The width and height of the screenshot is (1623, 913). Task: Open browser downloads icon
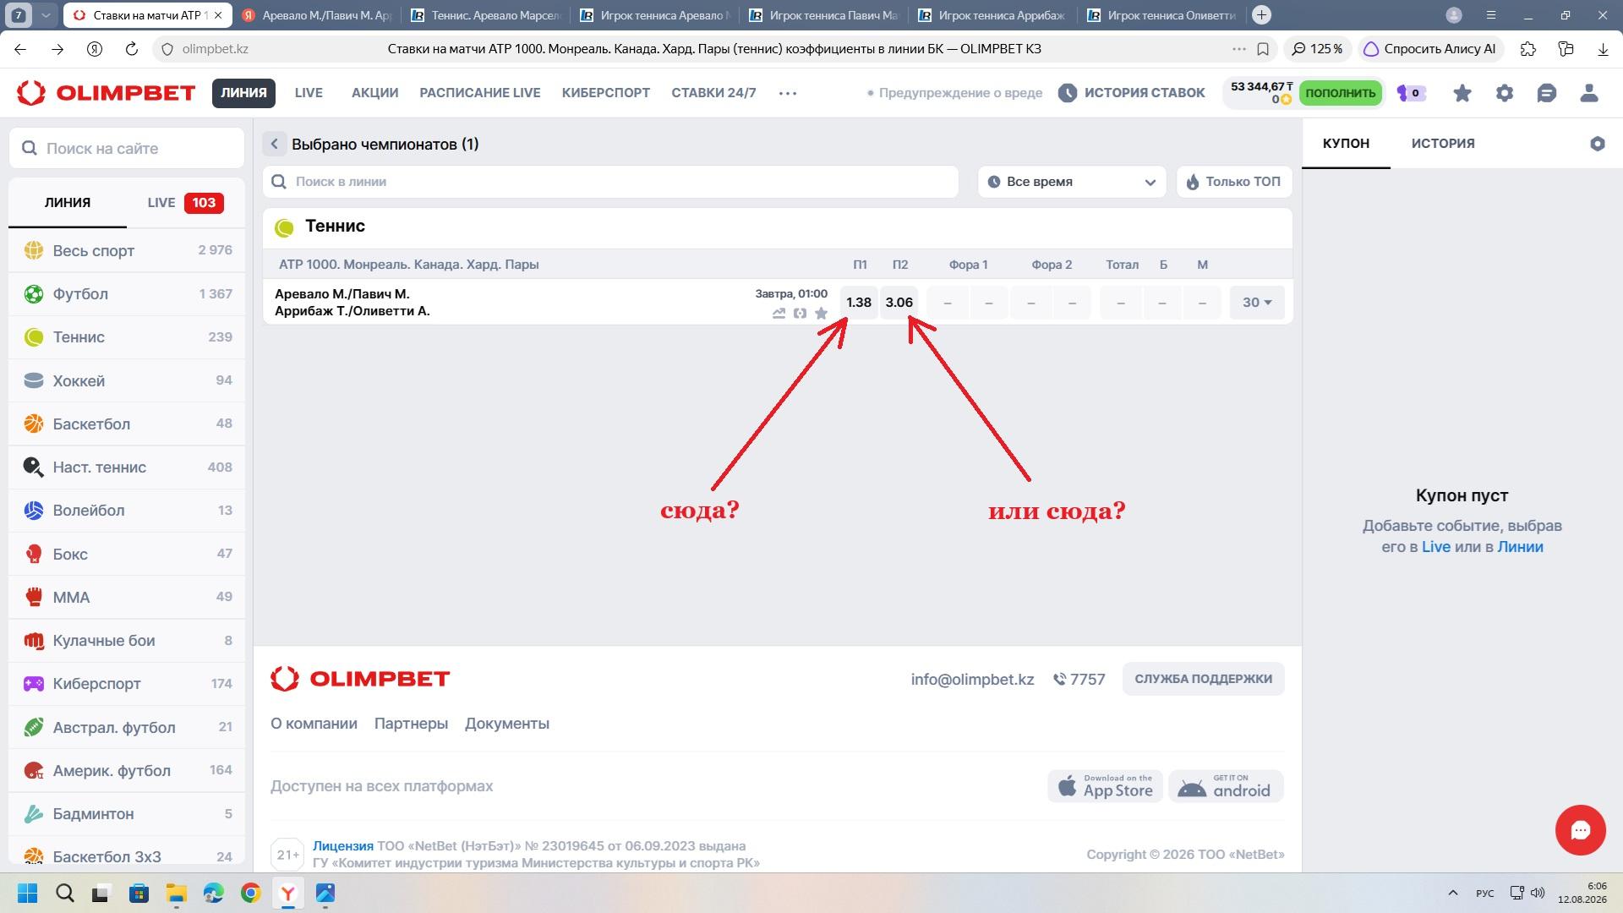tap(1603, 49)
